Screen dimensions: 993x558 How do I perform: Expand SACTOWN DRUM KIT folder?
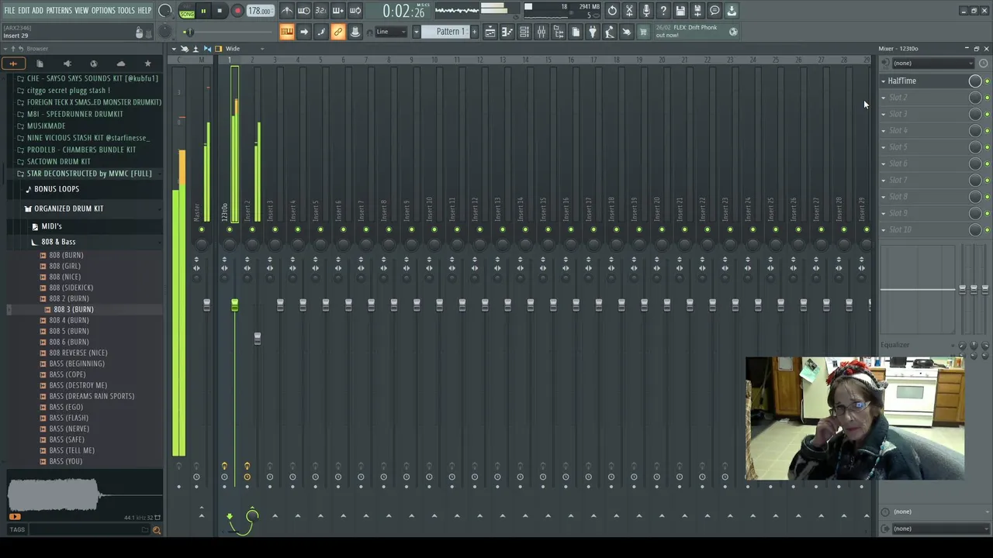click(59, 161)
